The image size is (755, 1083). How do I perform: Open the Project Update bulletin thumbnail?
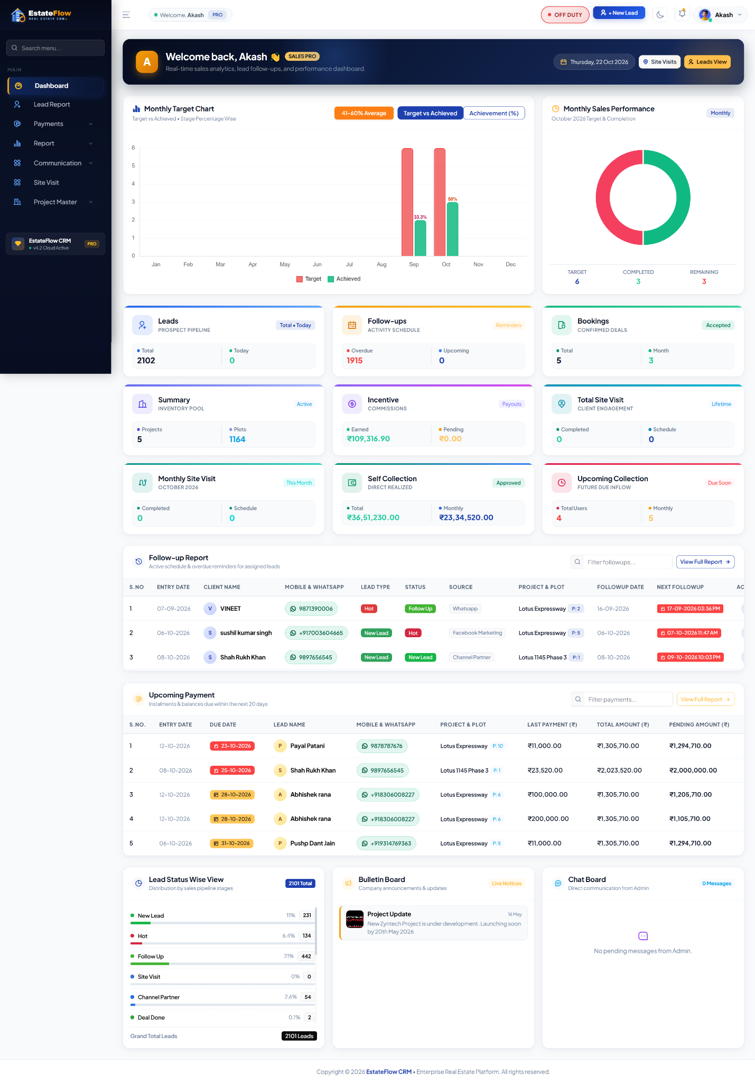(355, 919)
